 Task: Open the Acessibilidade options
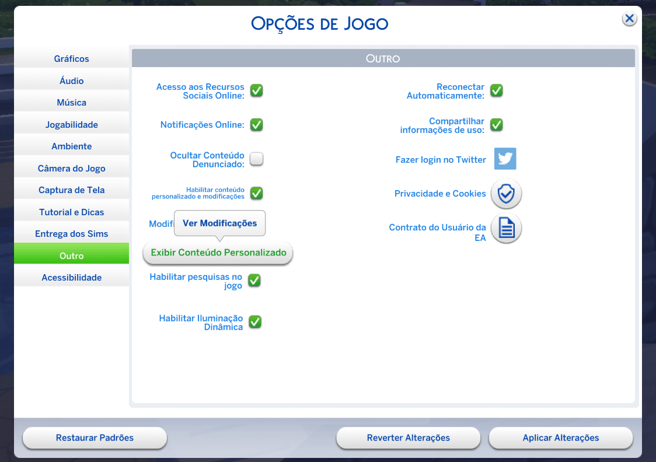point(71,277)
